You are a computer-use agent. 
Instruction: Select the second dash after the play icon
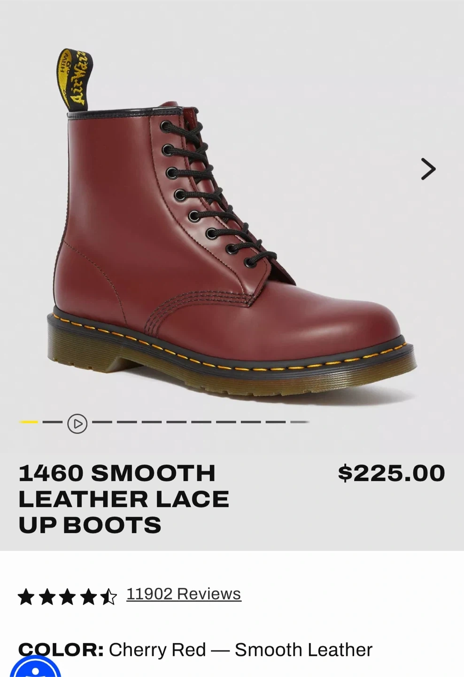coord(127,422)
